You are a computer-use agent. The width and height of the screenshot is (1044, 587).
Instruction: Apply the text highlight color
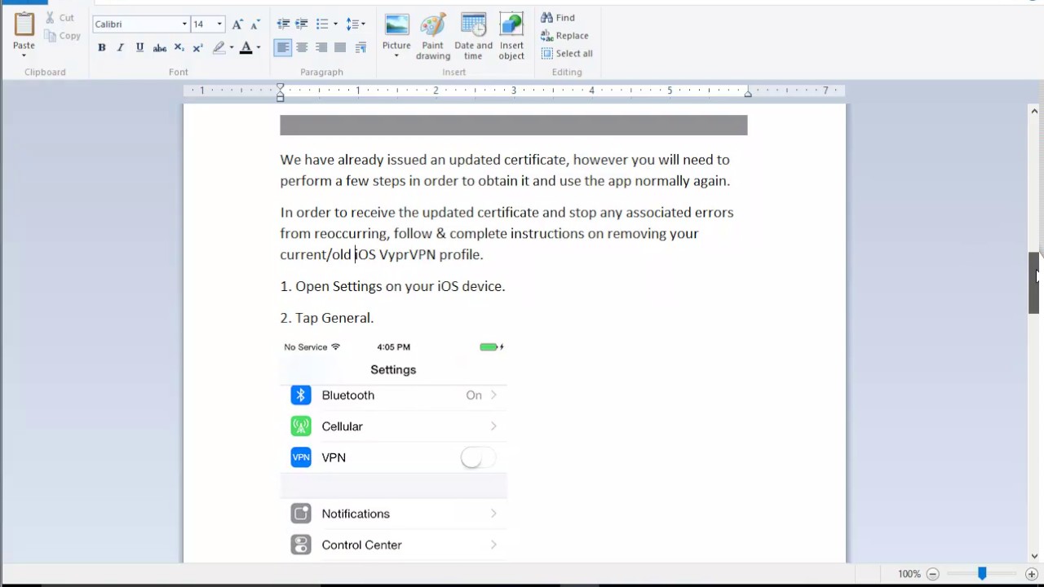(219, 48)
